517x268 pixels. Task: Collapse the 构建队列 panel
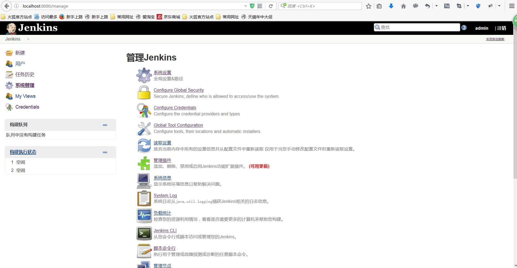[x=105, y=125]
